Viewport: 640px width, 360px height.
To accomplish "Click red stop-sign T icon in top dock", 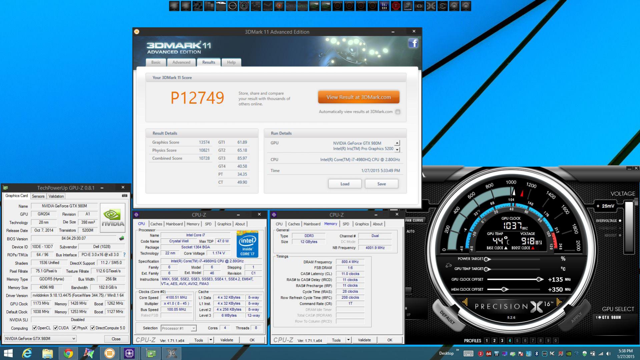I will (396, 6).
